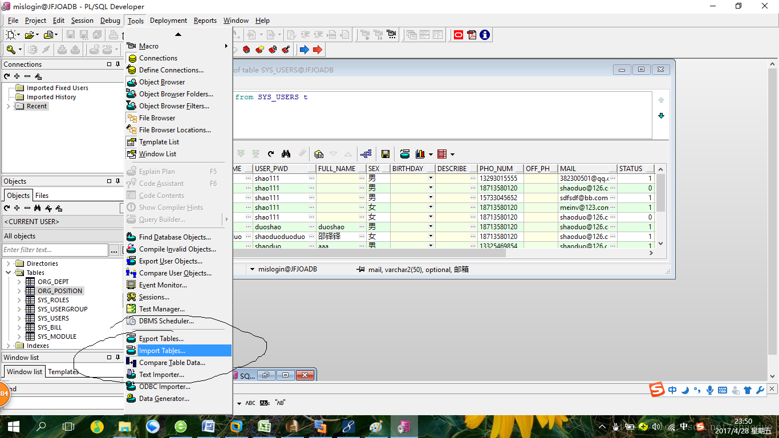
Task: Click the binoculars icon in Objects panel
Action: click(38, 208)
